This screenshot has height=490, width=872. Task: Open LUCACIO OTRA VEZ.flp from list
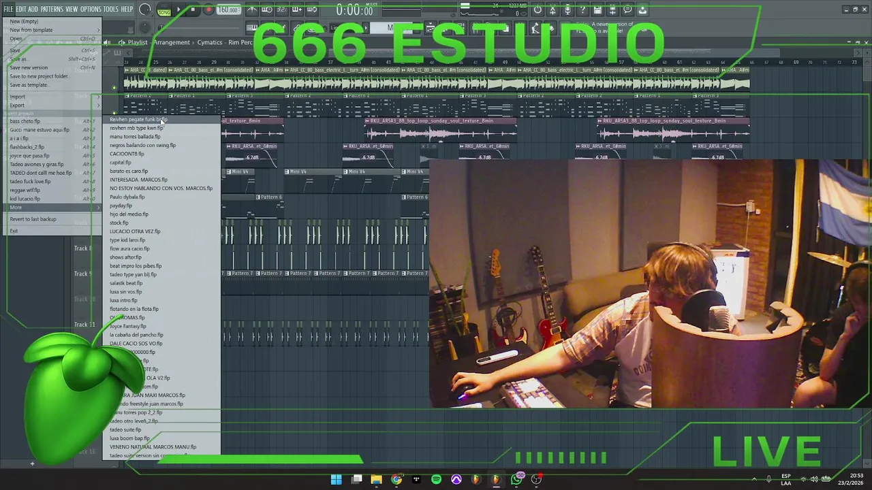[161, 231]
